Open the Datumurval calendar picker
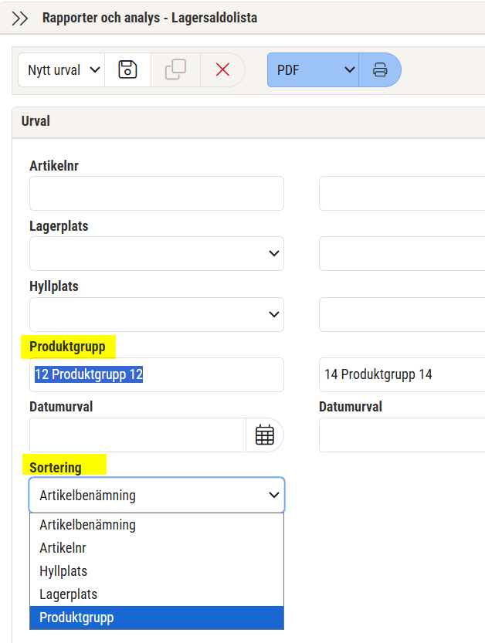 coord(265,435)
